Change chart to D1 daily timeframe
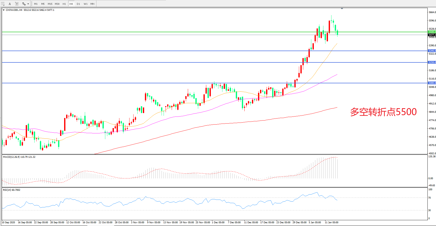The height and width of the screenshot is (226, 436). click(78, 4)
